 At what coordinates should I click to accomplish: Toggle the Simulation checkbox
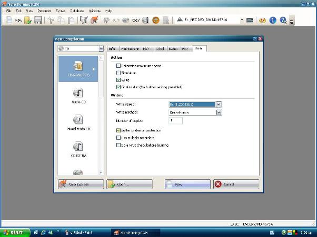[x=118, y=73]
